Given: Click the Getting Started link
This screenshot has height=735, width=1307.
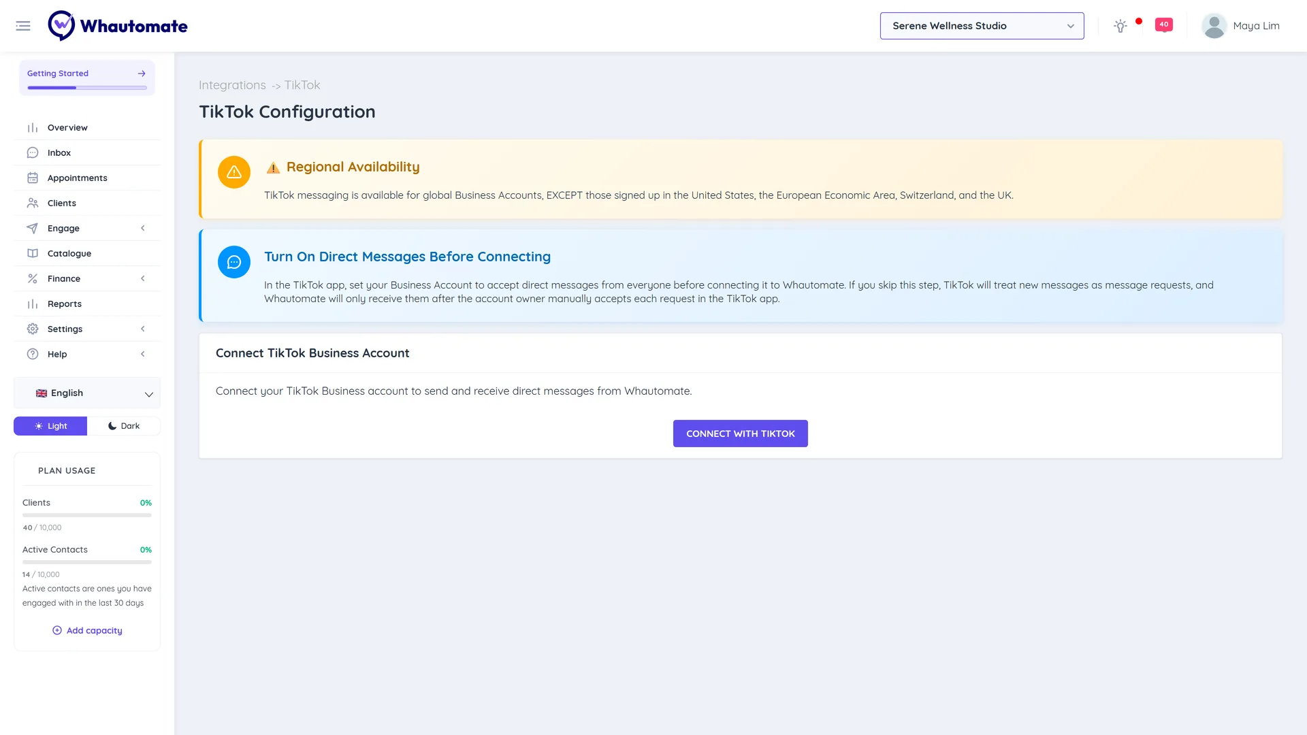Looking at the screenshot, I should pos(58,73).
